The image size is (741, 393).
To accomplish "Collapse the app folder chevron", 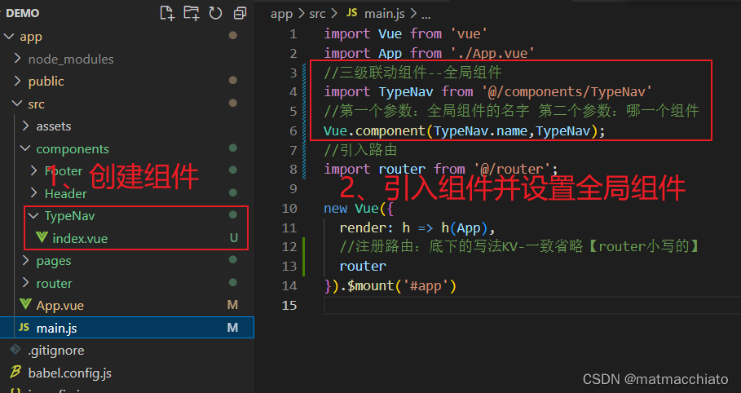I will coord(8,37).
